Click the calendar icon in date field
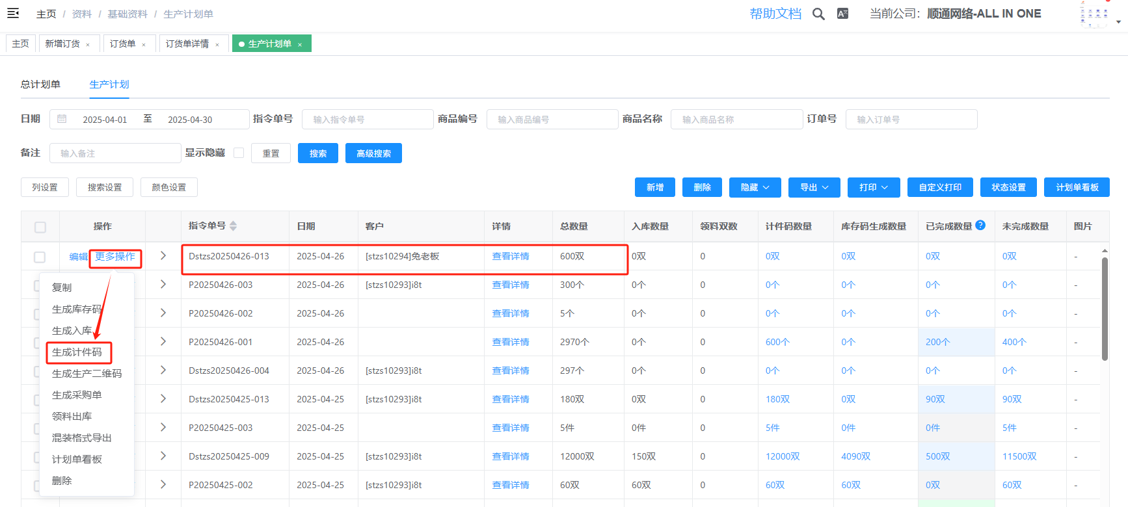The image size is (1128, 507). (62, 119)
